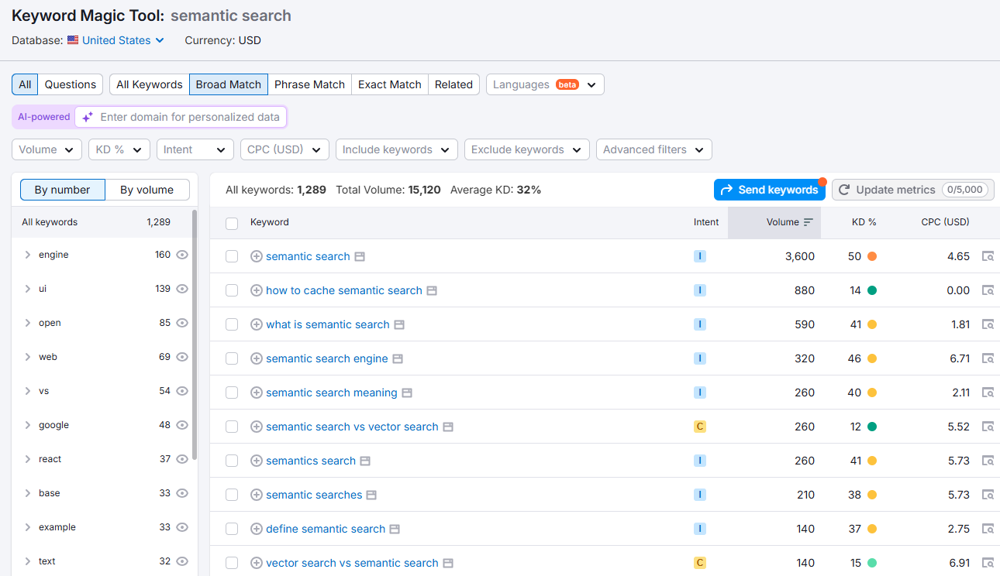The image size is (1000, 576).
Task: Select the Phrase Match tab
Action: (309, 84)
